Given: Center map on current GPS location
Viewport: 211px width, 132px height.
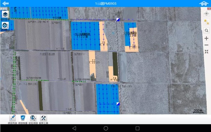Looking at the screenshot, I should pyautogui.click(x=206, y=14).
